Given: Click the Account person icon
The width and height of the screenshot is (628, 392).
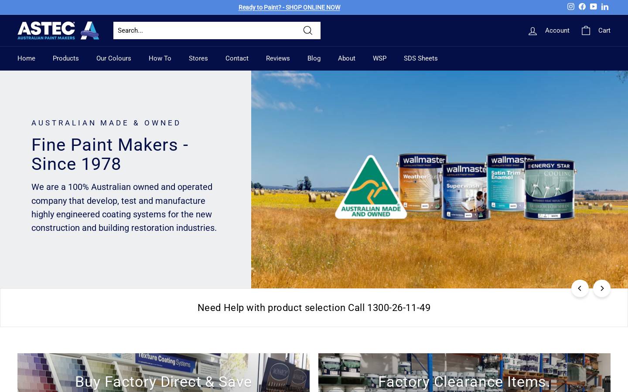Looking at the screenshot, I should (532, 30).
